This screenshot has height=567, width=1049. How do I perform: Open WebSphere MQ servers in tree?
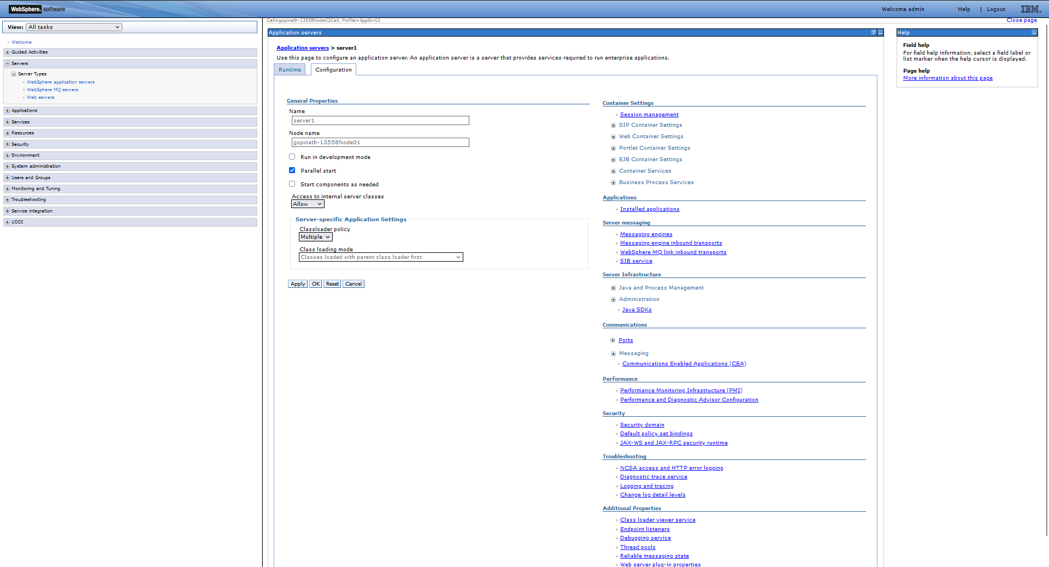coord(52,90)
